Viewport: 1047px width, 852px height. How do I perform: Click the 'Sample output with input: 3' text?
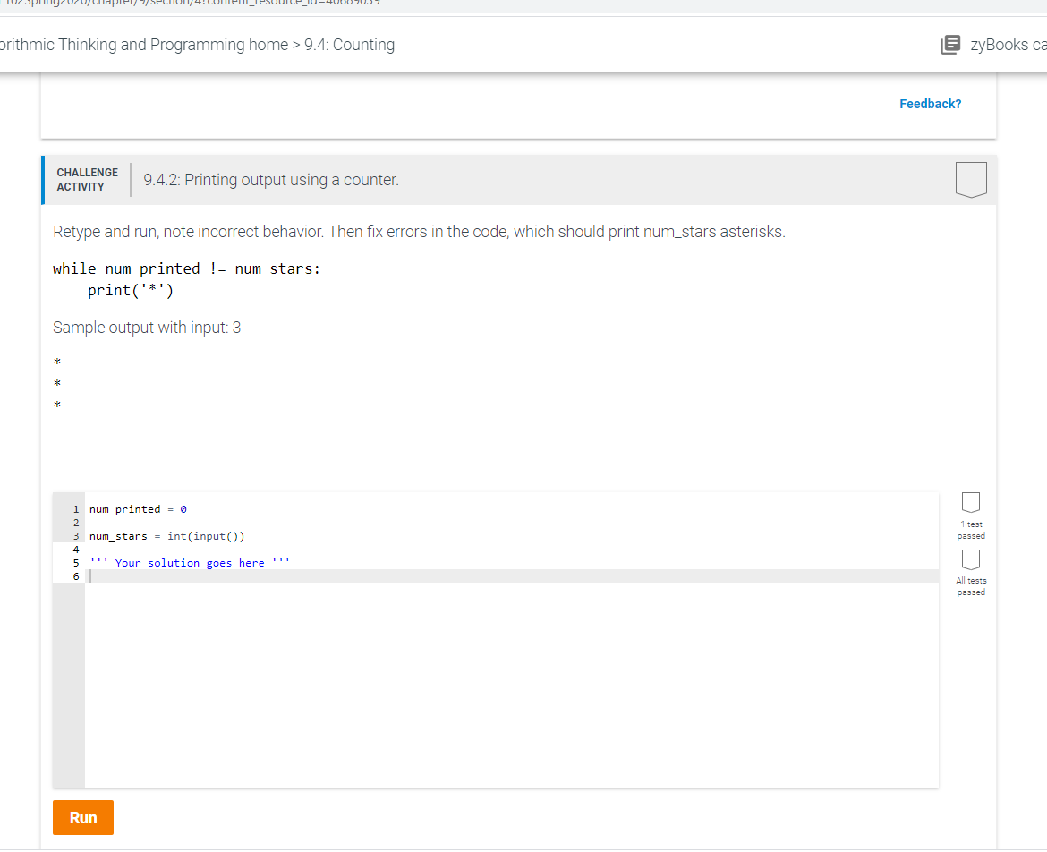pos(146,327)
